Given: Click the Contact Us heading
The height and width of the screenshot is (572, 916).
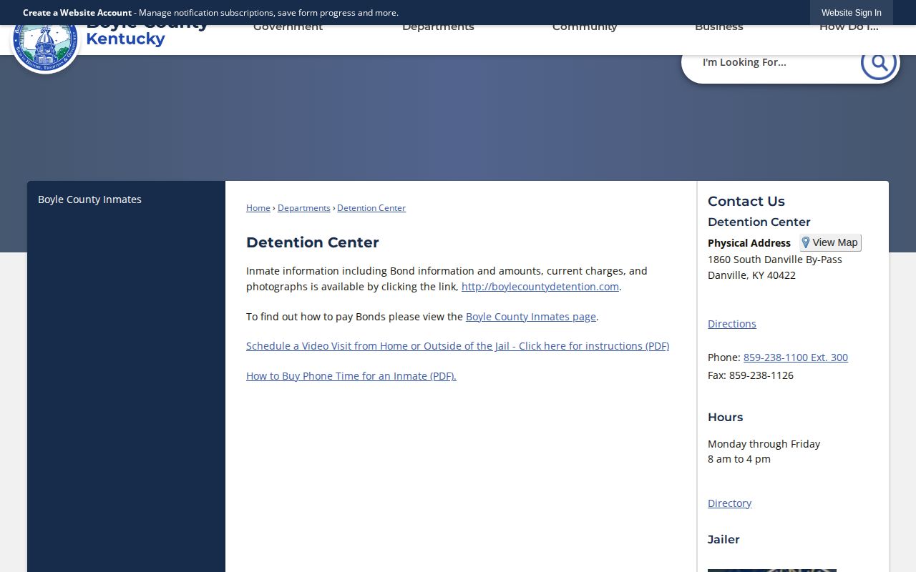Looking at the screenshot, I should [746, 202].
